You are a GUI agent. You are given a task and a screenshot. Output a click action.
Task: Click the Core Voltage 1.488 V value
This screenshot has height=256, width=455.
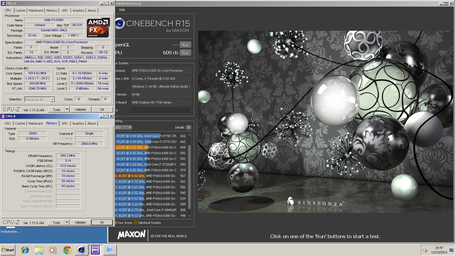(x=73, y=35)
